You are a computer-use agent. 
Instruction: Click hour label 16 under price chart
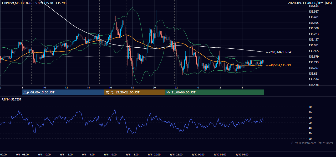point(110,88)
